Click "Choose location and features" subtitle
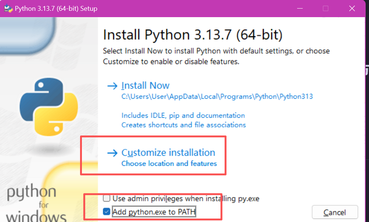 pyautogui.click(x=169, y=164)
